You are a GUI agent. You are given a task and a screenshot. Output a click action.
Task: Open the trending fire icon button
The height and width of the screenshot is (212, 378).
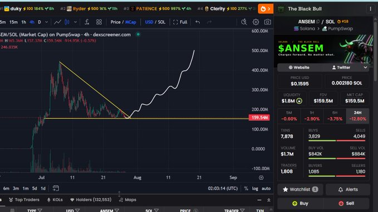[266, 9]
